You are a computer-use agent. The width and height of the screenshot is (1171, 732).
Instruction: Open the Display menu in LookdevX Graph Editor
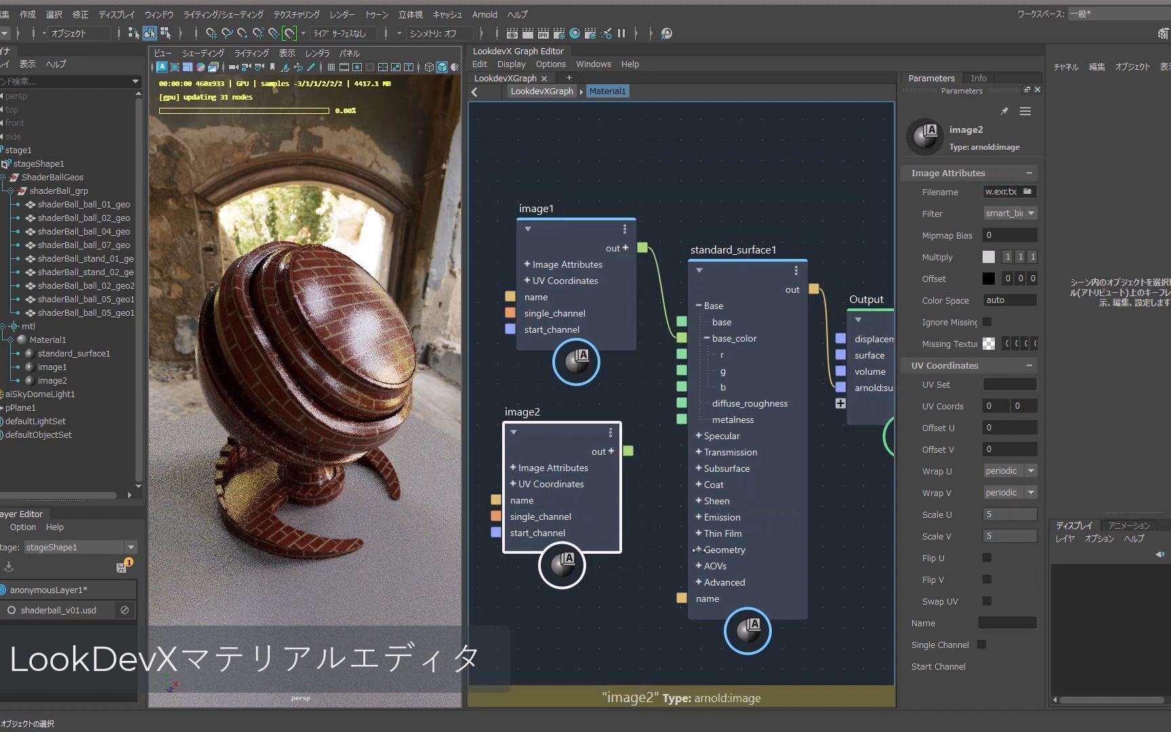coord(511,64)
